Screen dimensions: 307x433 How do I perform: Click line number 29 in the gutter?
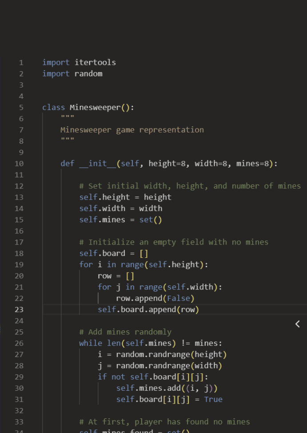[19, 377]
